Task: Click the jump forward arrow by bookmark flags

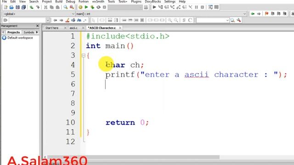Action: pos(259,14)
